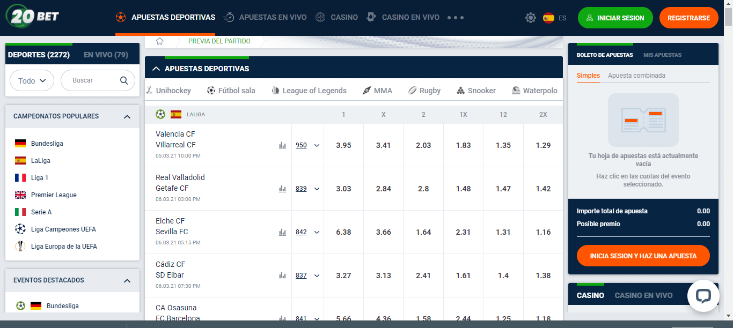733x328 pixels.
Task: Click the Liga 1 French flag icon
Action: [x=20, y=178]
